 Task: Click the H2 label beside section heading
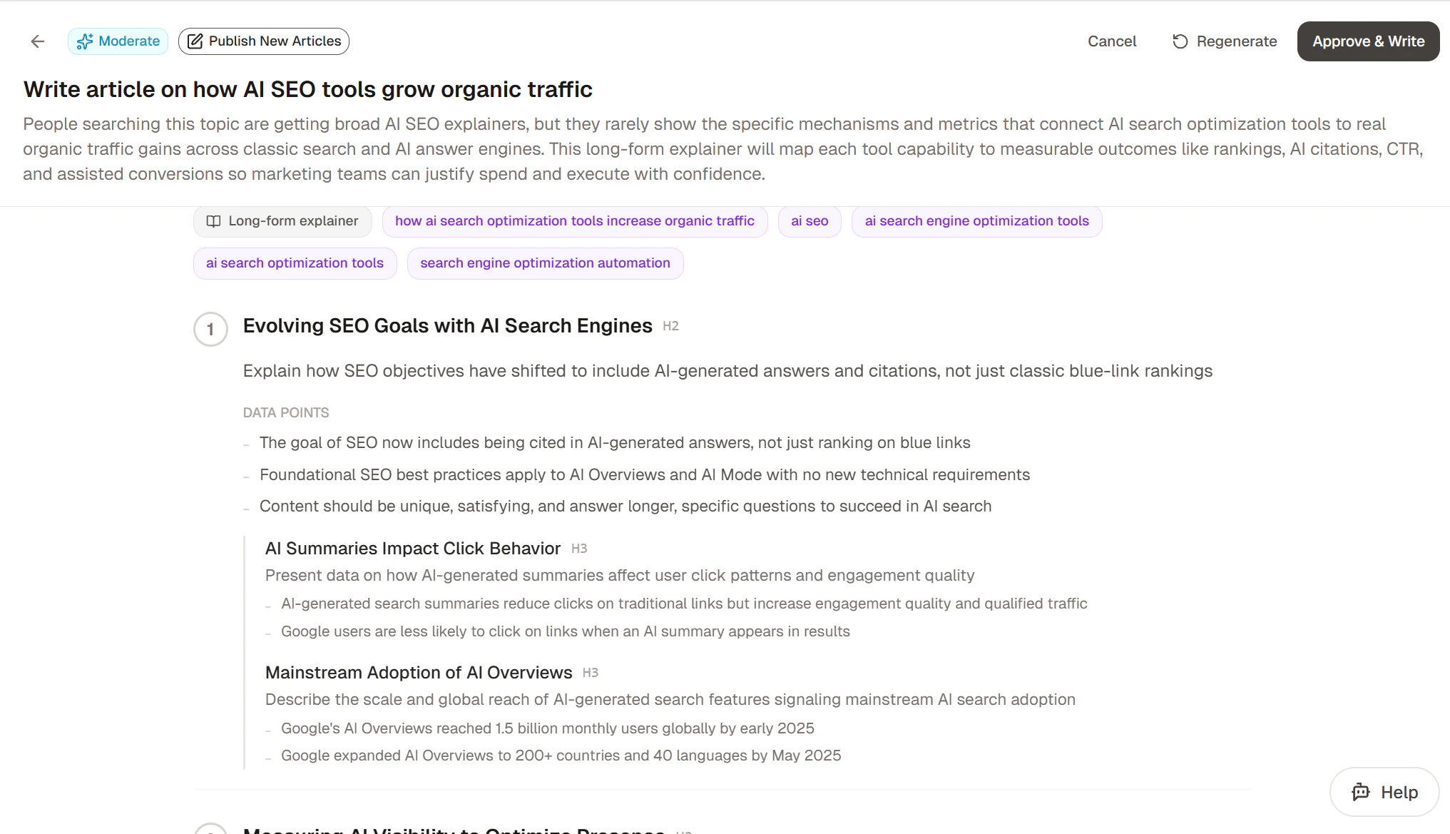(x=670, y=326)
